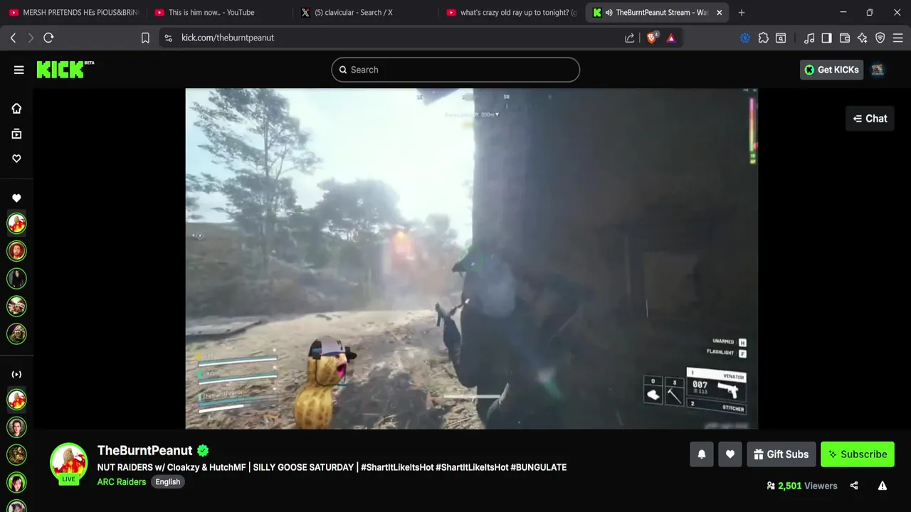Click the English language tag

click(168, 482)
